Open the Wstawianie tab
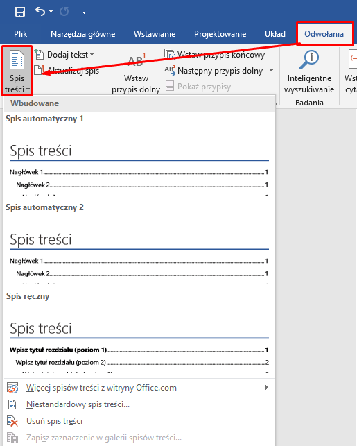The image size is (357, 446). point(155,34)
